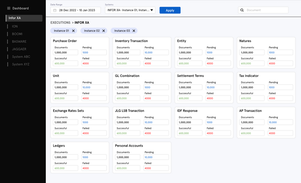Screen dimensions: 301x183
Task: Remove the Instance 01 filter chip
Action: tap(73, 31)
